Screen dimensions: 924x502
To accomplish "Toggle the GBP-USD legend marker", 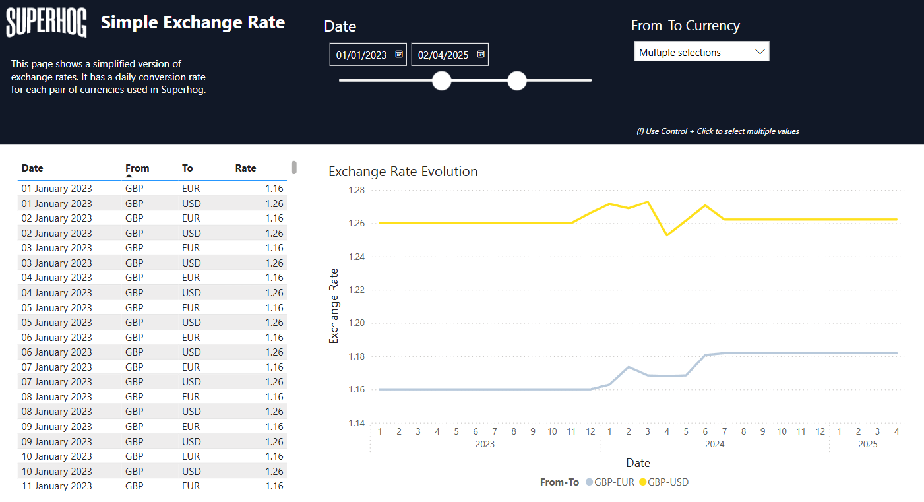I will (x=642, y=482).
